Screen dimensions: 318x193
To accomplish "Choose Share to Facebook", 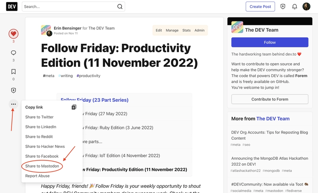I will 42,156.
